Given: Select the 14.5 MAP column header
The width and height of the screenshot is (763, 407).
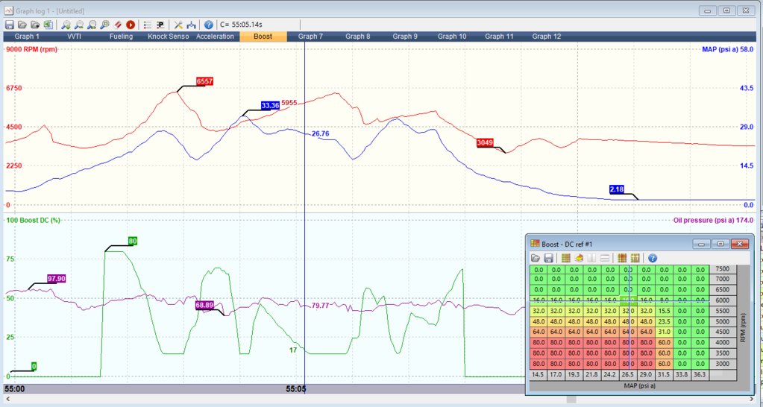Looking at the screenshot, I should [x=538, y=375].
